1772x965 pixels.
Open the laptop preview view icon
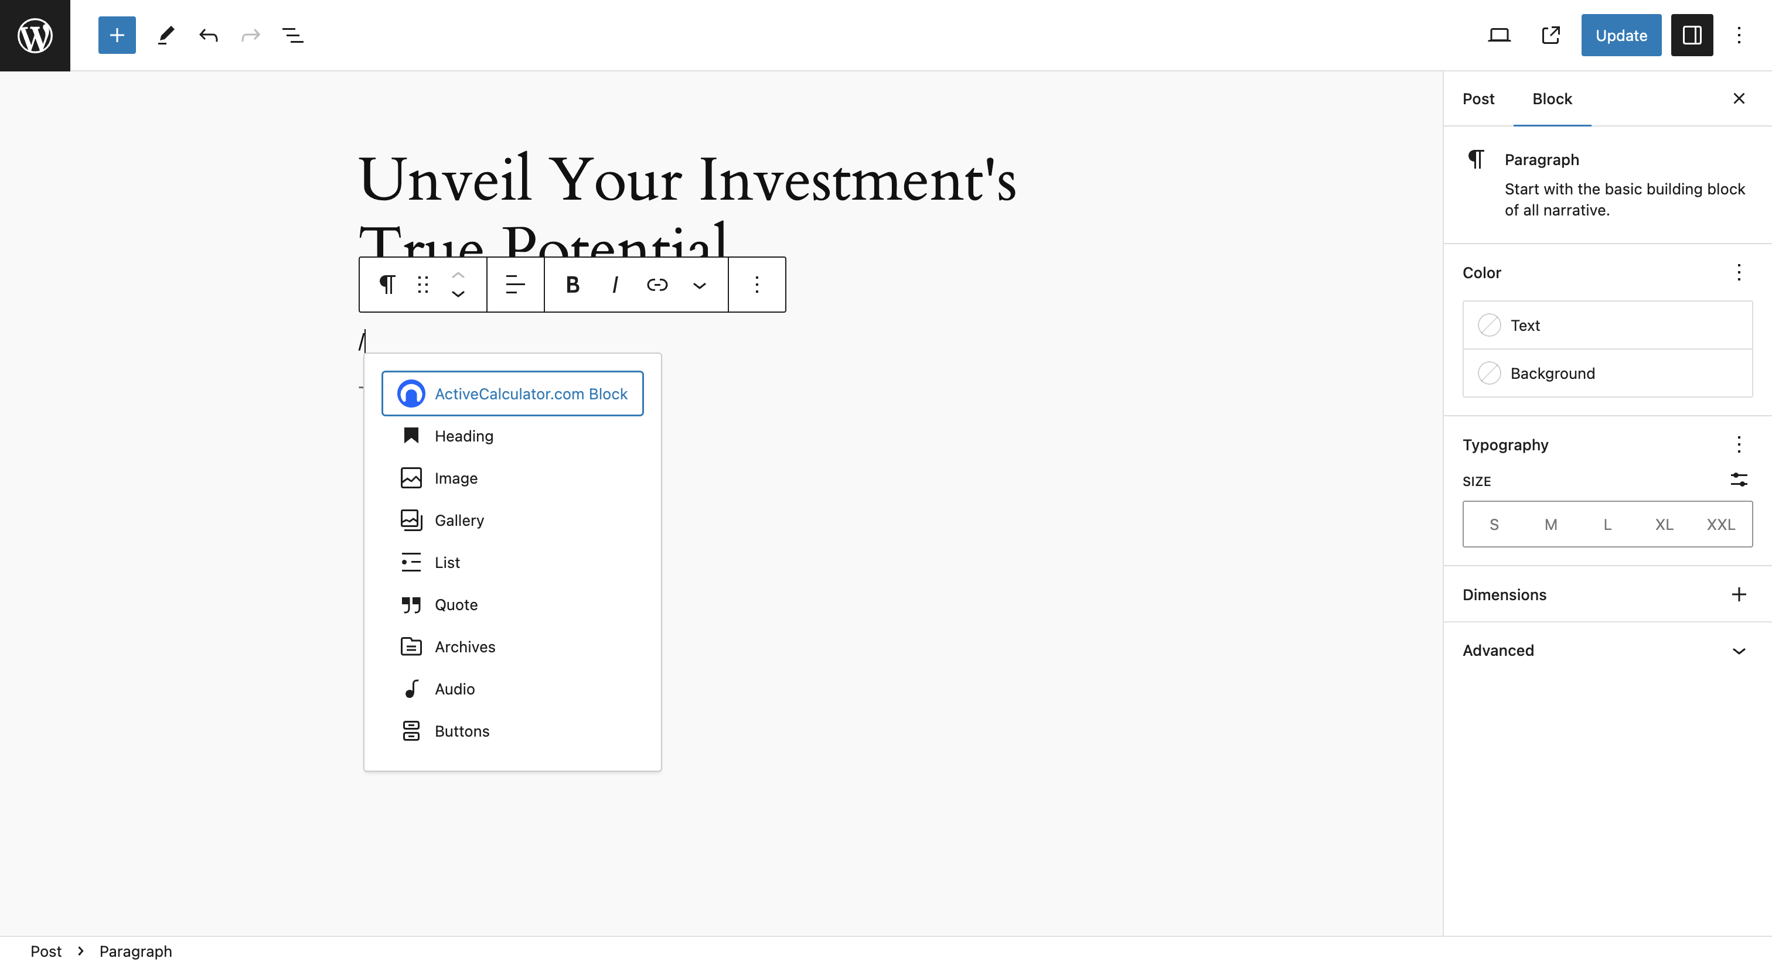(x=1499, y=35)
